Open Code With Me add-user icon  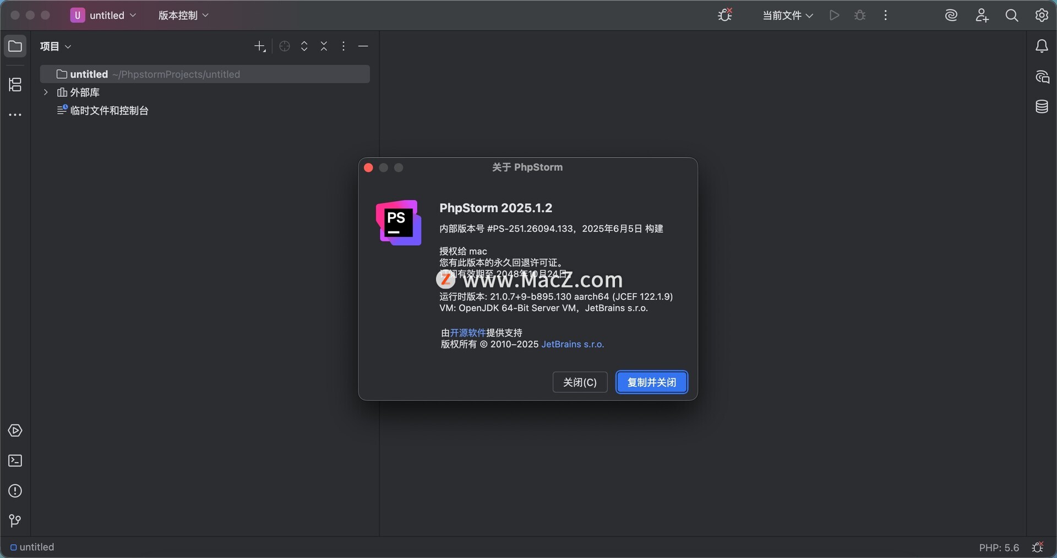(x=982, y=15)
